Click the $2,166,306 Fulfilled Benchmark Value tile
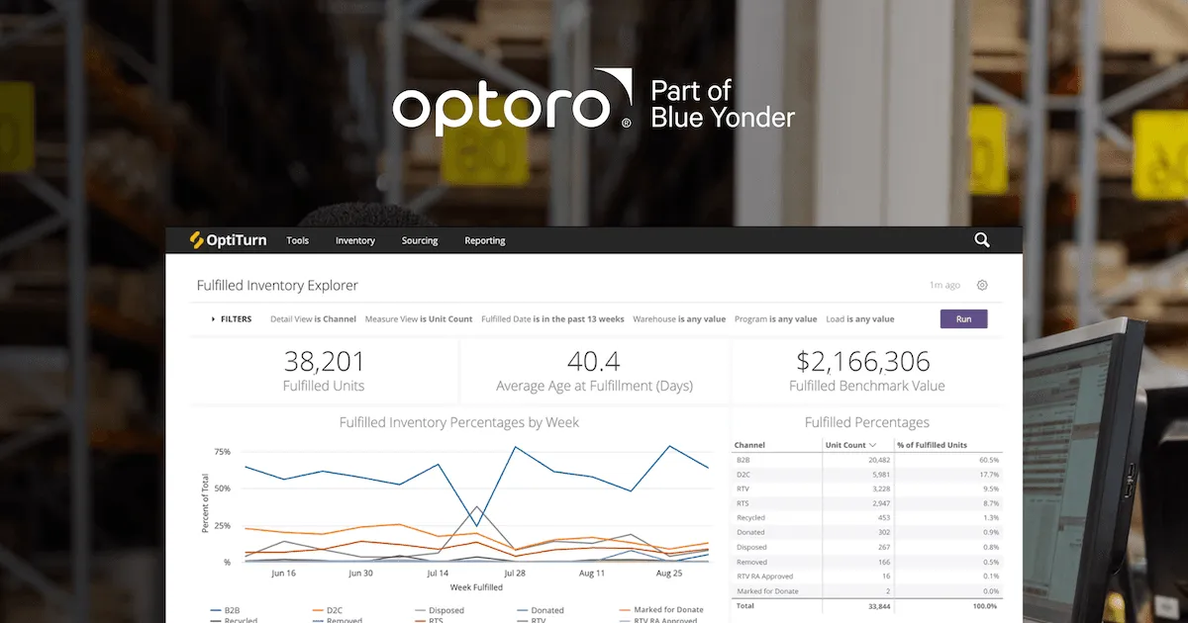The width and height of the screenshot is (1188, 623). pos(866,371)
